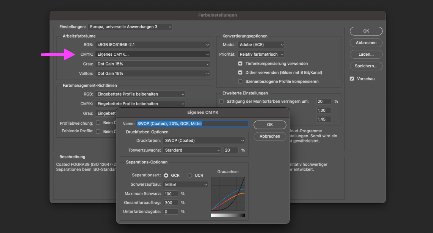The width and height of the screenshot is (433, 233).
Task: Open the Einstellungen preset dropdown
Action: pos(130,27)
